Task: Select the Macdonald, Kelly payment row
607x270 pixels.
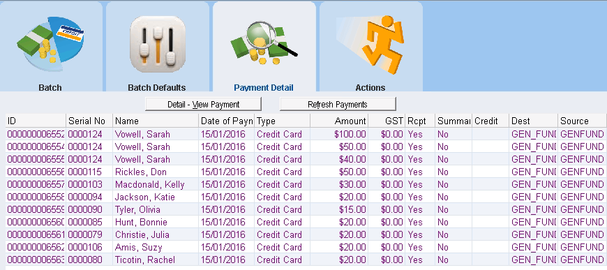Action: coord(306,184)
